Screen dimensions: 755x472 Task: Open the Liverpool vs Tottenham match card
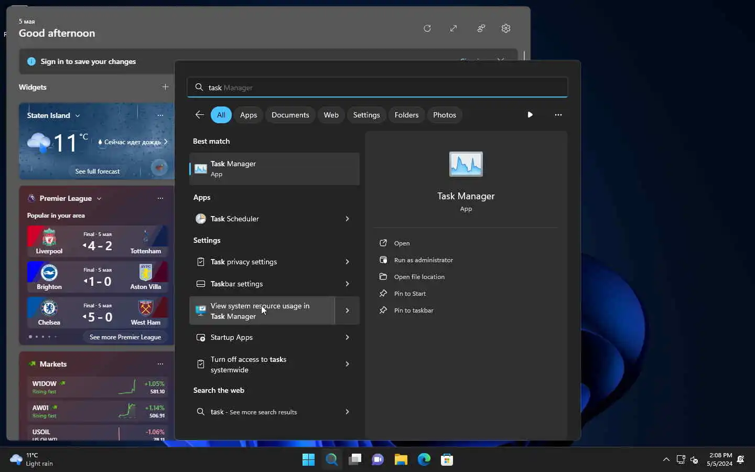pyautogui.click(x=98, y=241)
